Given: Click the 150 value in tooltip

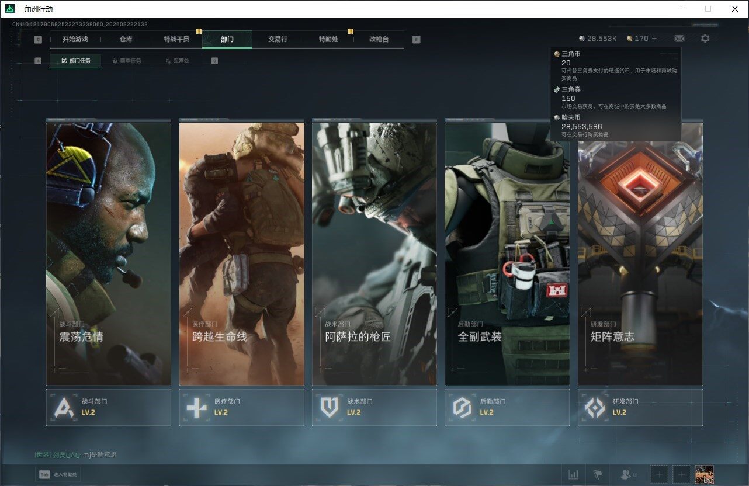Looking at the screenshot, I should [x=568, y=98].
